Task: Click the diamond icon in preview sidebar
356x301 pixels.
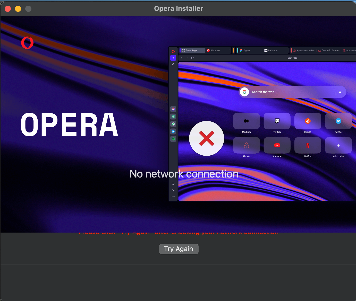Action: (173, 64)
